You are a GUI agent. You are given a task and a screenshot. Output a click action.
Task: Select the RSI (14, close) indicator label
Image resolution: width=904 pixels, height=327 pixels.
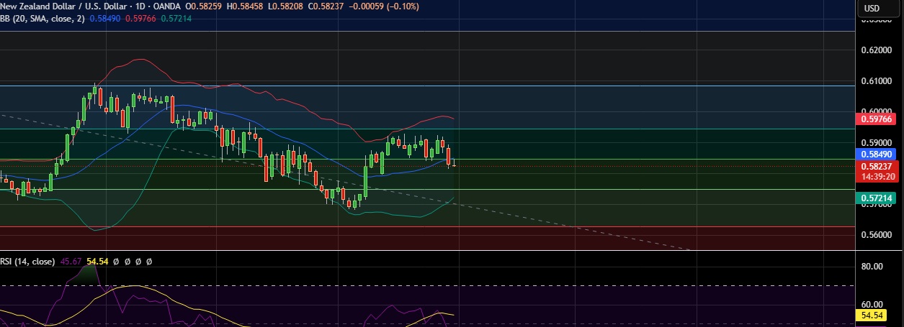pos(27,262)
